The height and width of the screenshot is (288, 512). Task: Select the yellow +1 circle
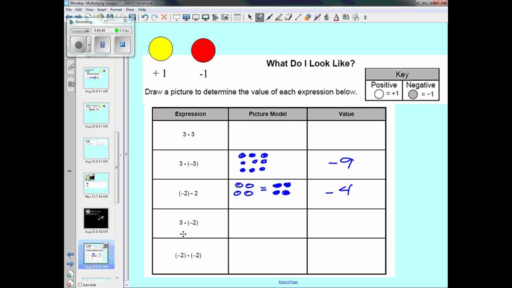tap(160, 49)
